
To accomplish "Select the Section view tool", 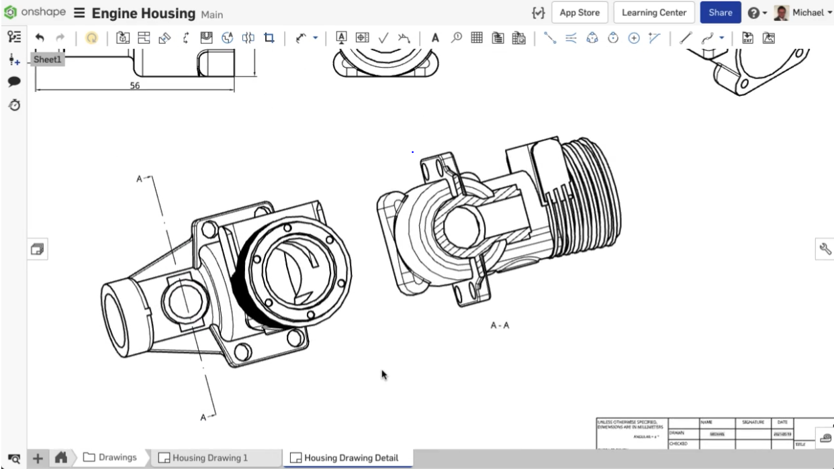I will [x=186, y=38].
